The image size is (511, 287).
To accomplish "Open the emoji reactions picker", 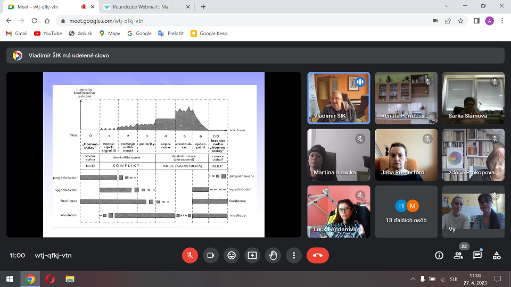I will [232, 255].
